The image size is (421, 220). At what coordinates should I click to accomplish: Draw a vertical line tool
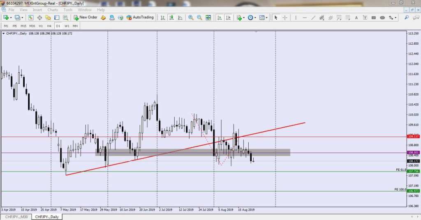coord(296,18)
